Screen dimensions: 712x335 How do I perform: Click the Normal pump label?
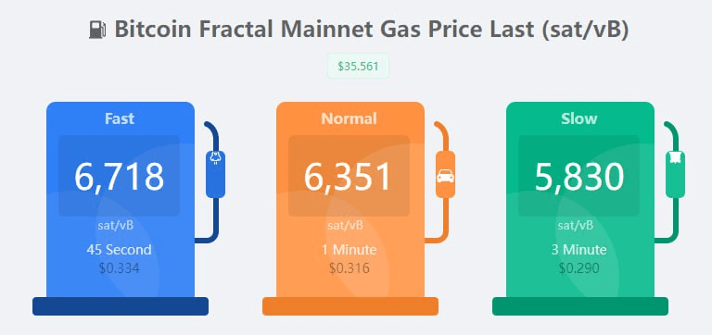pyautogui.click(x=350, y=118)
